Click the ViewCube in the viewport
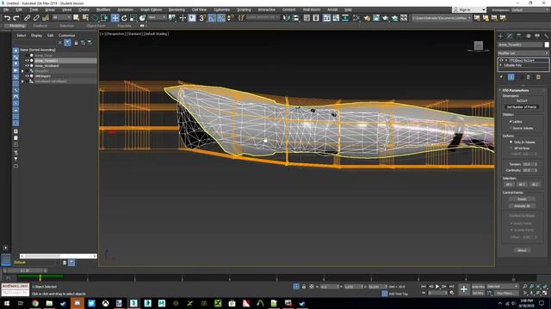Image resolution: width=551 pixels, height=309 pixels. [479, 45]
